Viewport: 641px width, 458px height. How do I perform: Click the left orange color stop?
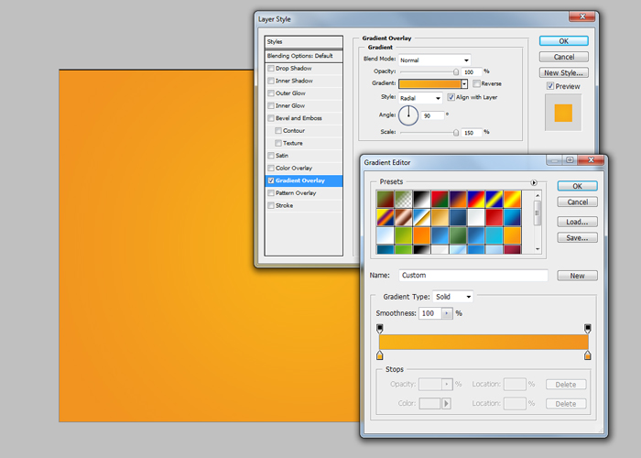380,354
